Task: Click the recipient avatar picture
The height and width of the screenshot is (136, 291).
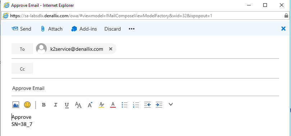Action: point(41,49)
